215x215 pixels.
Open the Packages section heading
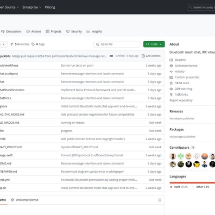point(176,129)
